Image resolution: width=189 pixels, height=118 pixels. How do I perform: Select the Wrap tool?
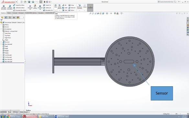(x=71, y=5)
